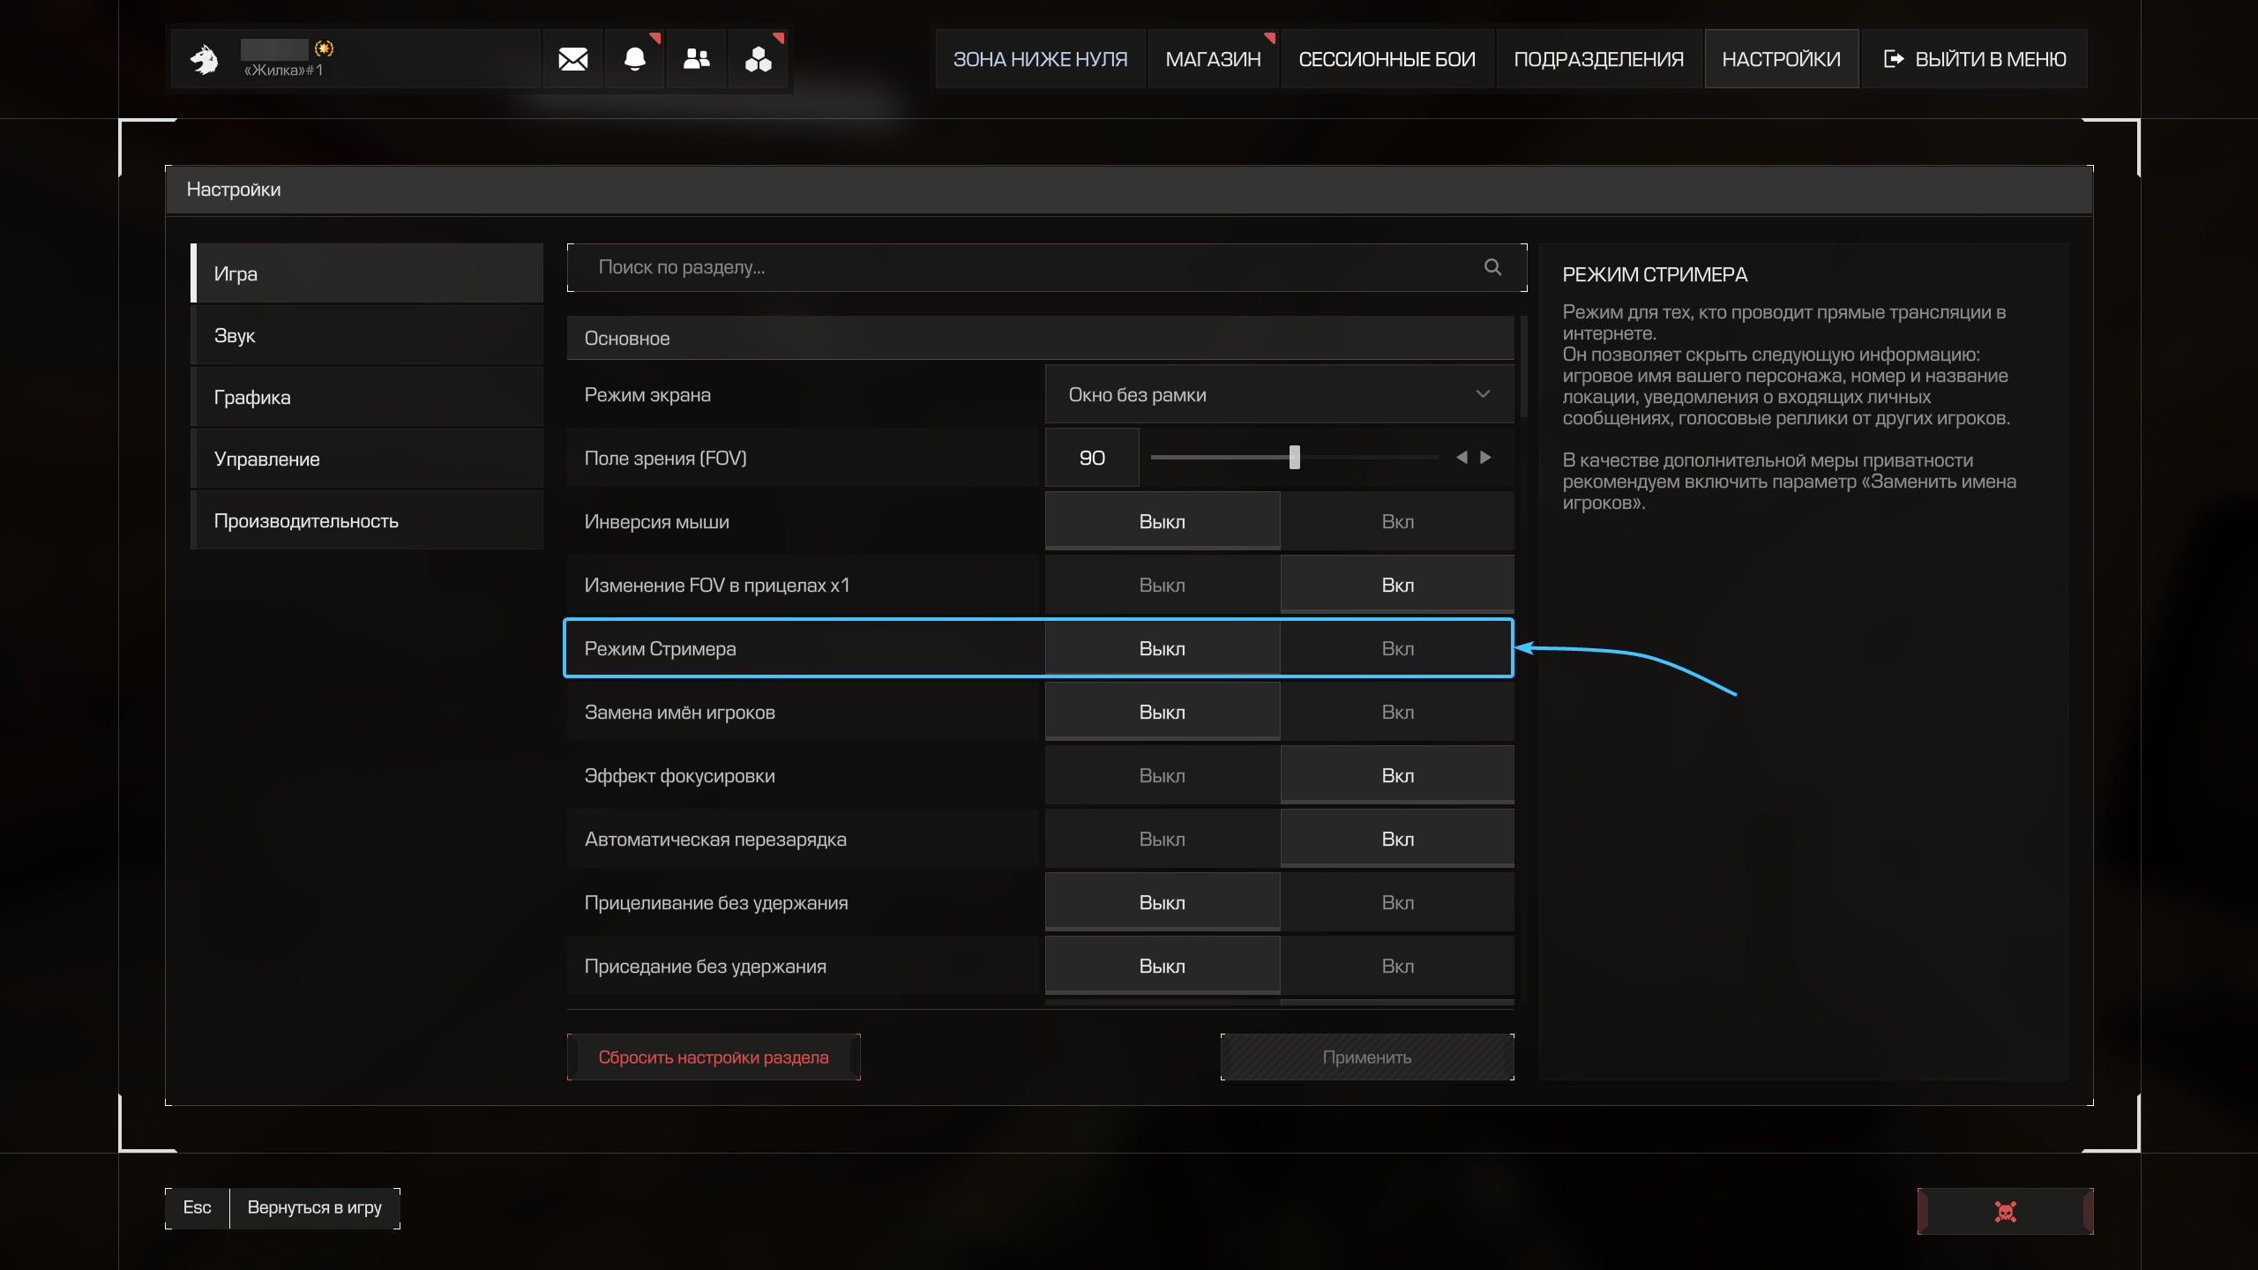Decrease FOV with left arrow
This screenshot has width=2258, height=1270.
(x=1462, y=458)
